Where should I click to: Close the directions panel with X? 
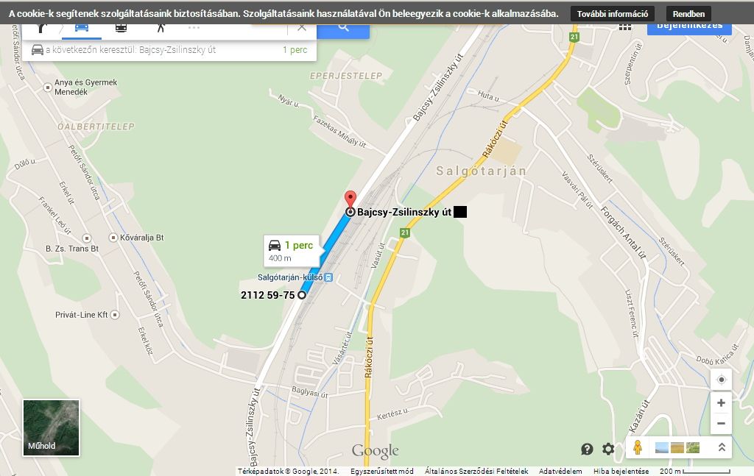click(x=302, y=28)
